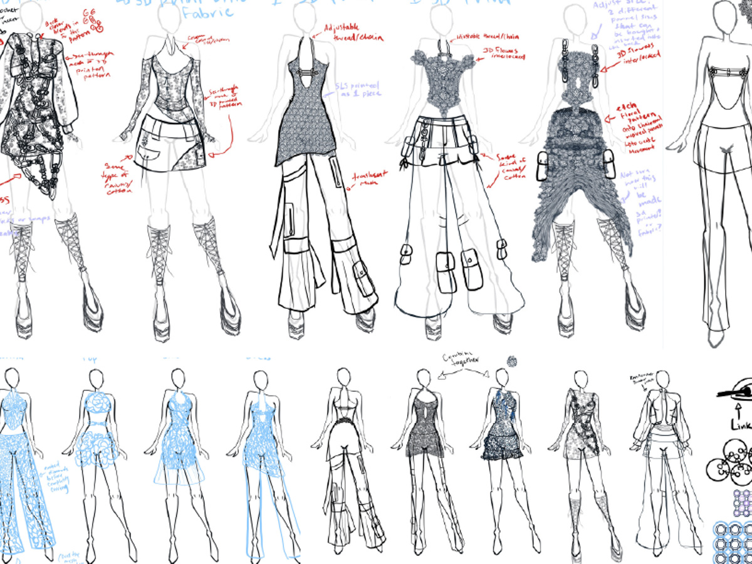Select the chain-detailed mini dress with puffed sleeves
Screen dimensions: 752x564
pyautogui.click(x=39, y=125)
